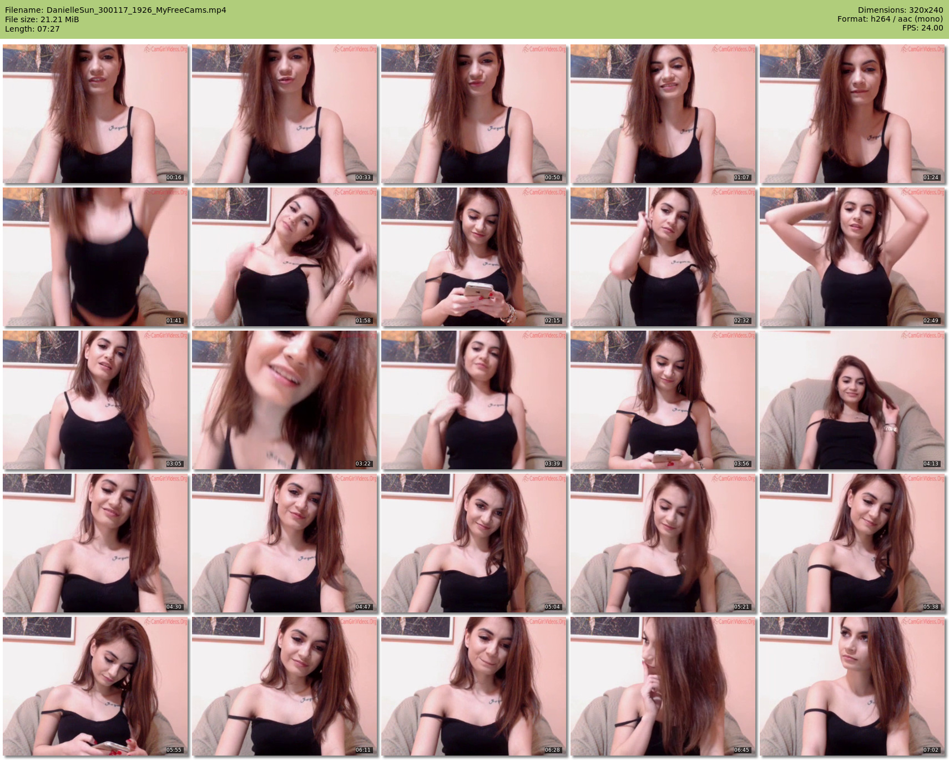949x760 pixels.
Task: Select the frame at 00:33
Action: [285, 114]
